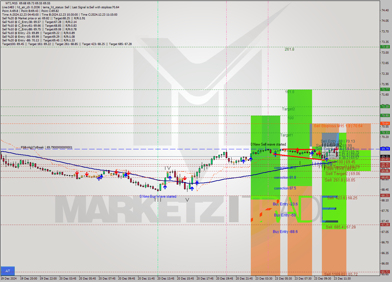Select the '0 New Buy Wave started' label
The image size is (392, 282).
click(158, 196)
